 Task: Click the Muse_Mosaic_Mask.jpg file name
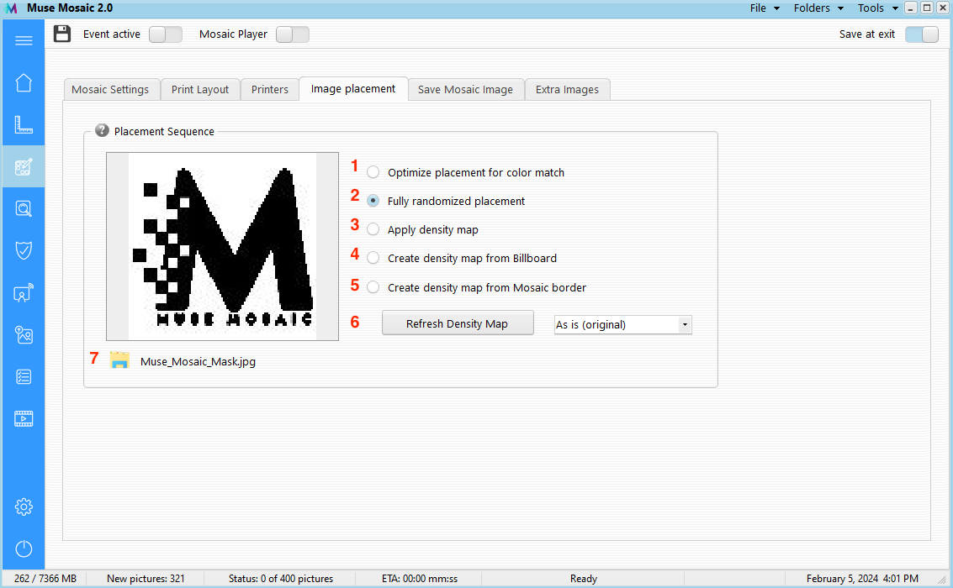click(199, 362)
